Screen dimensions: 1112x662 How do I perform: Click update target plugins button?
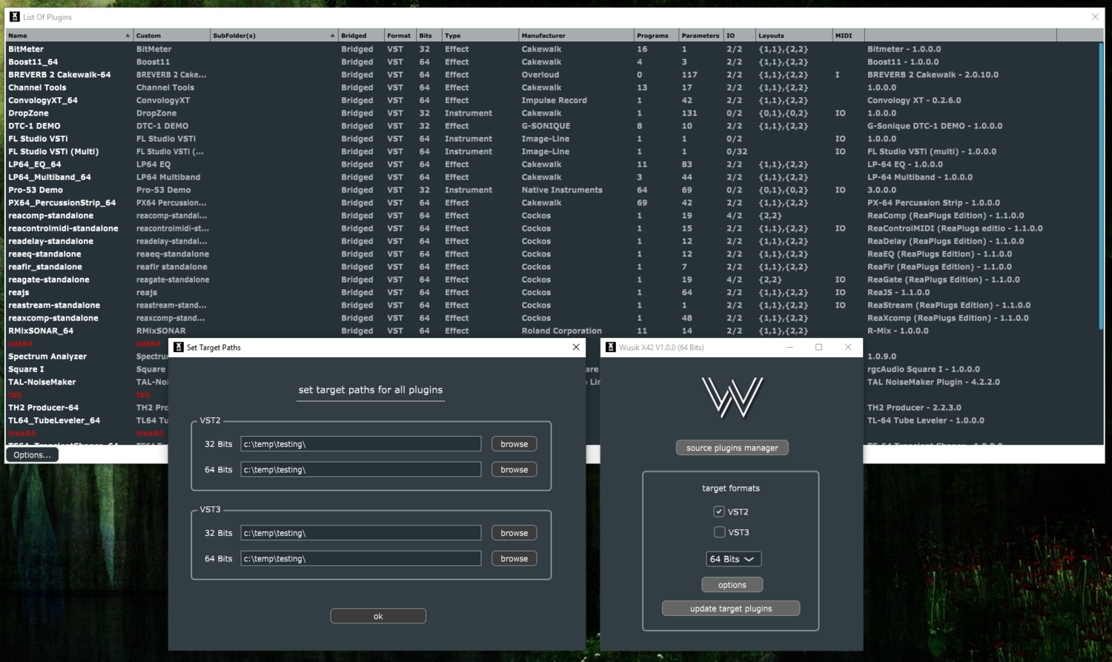(x=731, y=609)
